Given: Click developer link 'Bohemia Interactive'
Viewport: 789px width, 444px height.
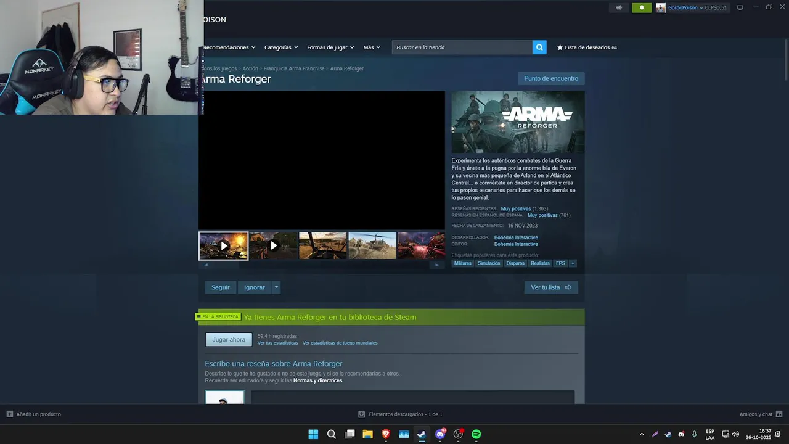Looking at the screenshot, I should (x=516, y=237).
